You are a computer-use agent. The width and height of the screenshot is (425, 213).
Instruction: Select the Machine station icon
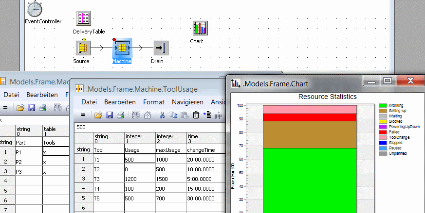(x=123, y=48)
